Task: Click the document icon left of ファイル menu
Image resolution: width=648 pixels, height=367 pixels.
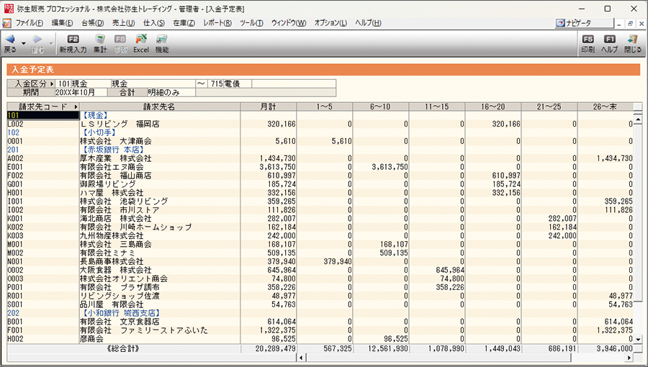Action: click(6, 23)
